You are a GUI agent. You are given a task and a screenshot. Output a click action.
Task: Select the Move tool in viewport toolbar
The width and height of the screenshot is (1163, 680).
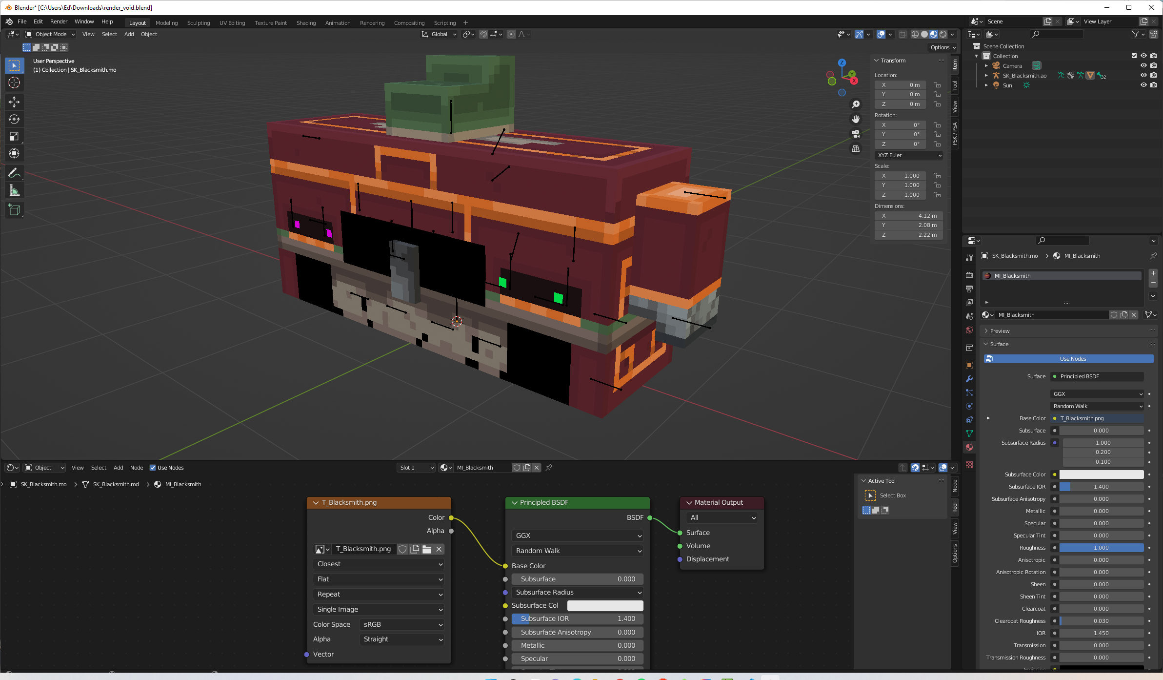coord(14,102)
